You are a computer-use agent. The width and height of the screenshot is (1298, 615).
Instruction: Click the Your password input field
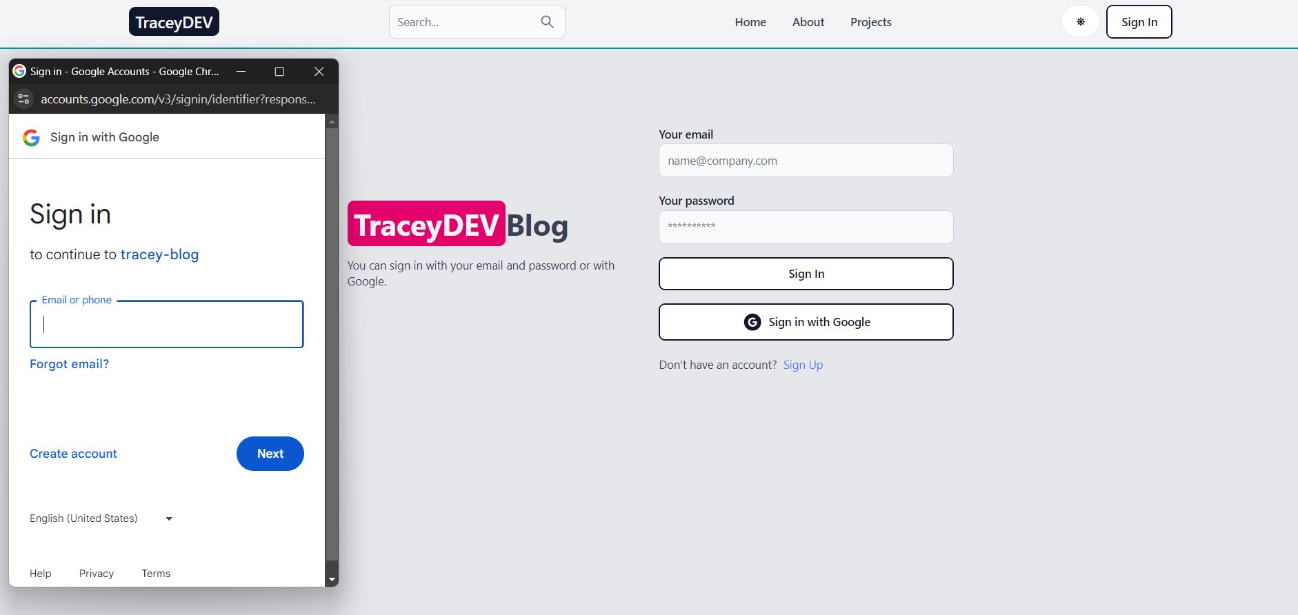[806, 227]
